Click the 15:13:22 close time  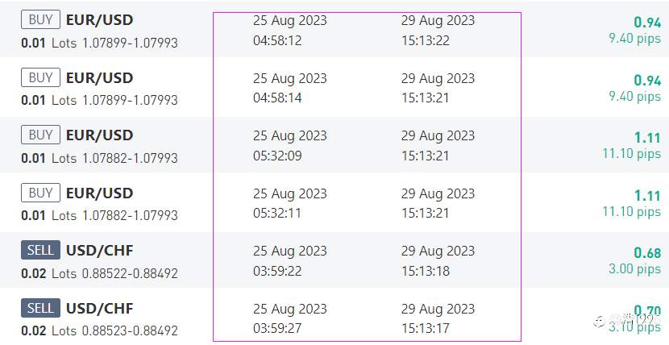[426, 41]
